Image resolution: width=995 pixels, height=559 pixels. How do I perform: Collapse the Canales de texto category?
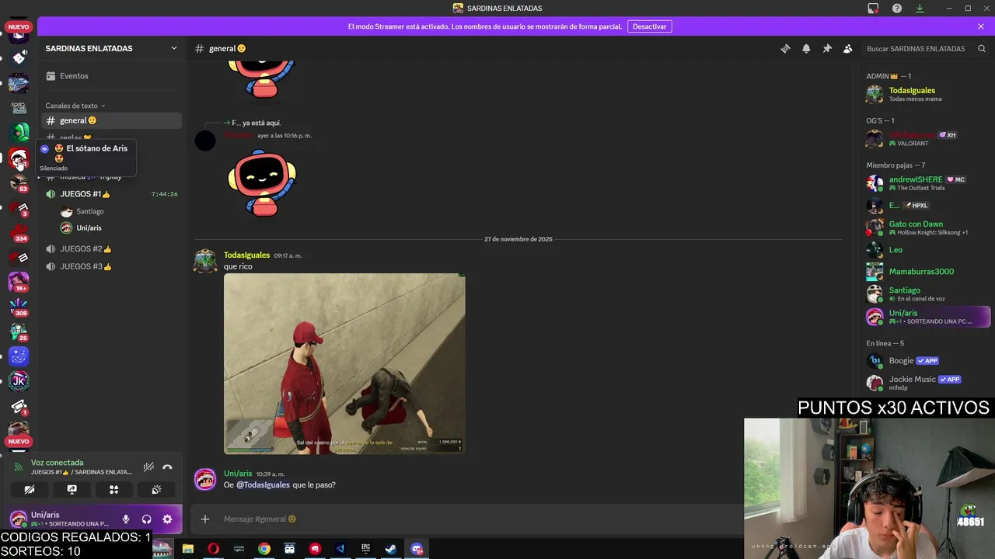coord(75,106)
